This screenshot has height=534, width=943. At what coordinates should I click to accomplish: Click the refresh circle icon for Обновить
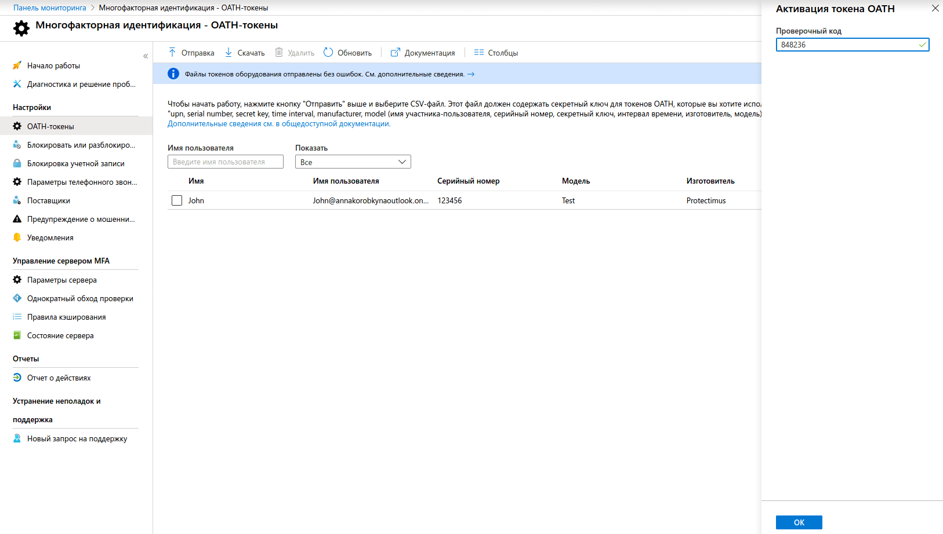pyautogui.click(x=328, y=52)
